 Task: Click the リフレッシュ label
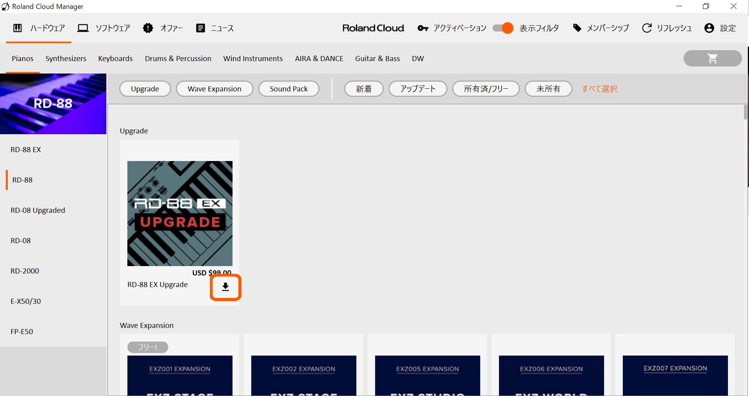click(674, 28)
